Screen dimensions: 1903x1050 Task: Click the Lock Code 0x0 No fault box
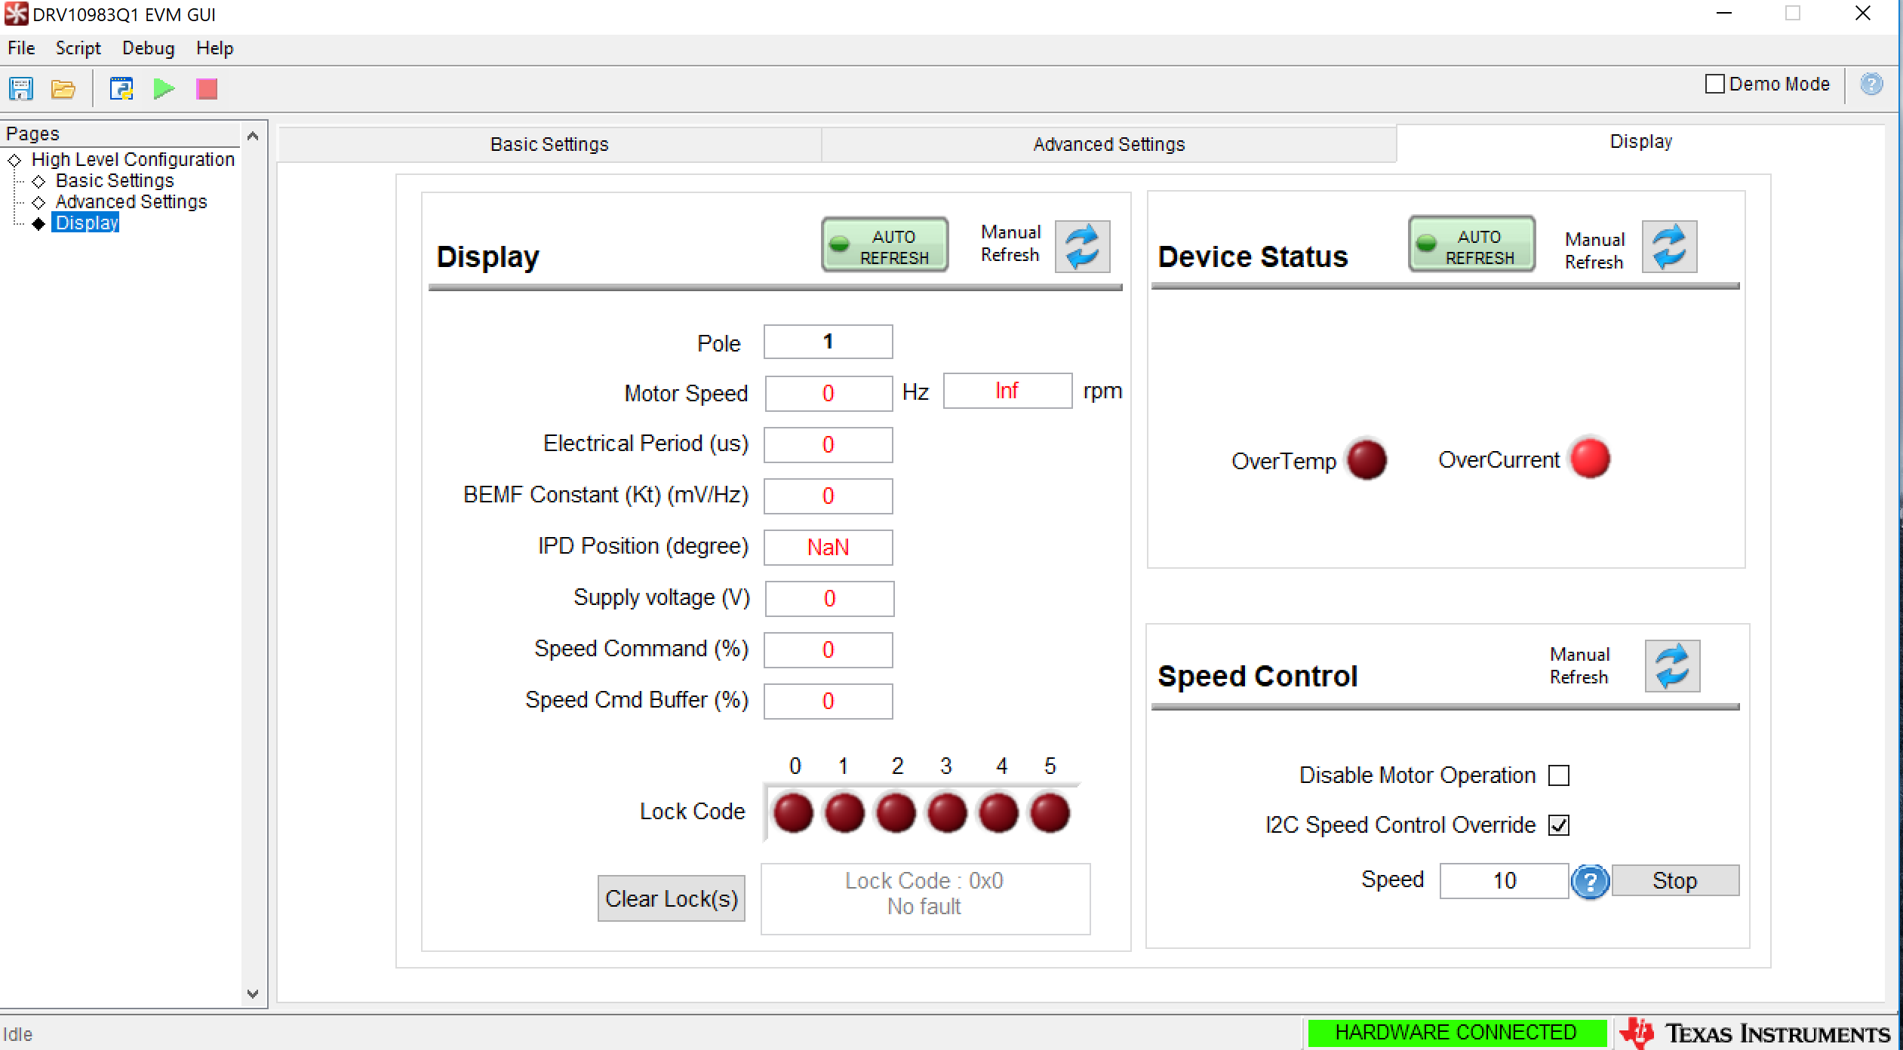[x=925, y=898]
